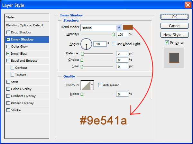Click the style preview thumbnail
Viewport: 193px width, 144px height.
click(x=174, y=58)
